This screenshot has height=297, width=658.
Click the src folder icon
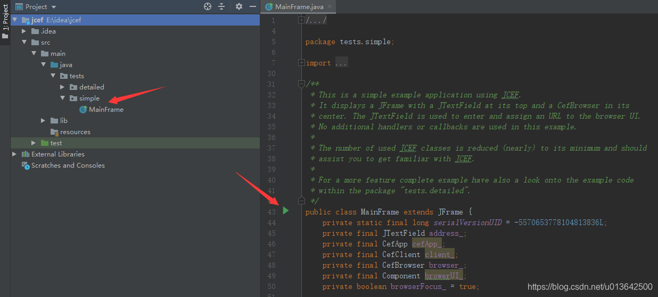click(x=35, y=42)
